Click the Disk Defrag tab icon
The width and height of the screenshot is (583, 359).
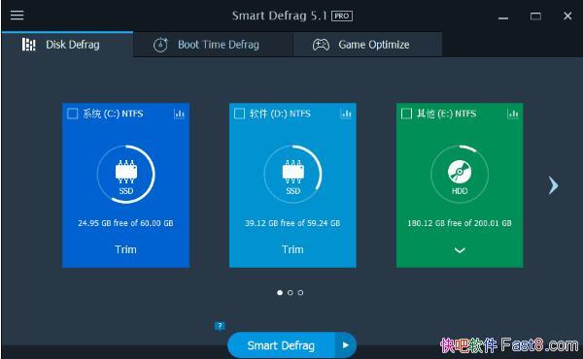coord(28,45)
